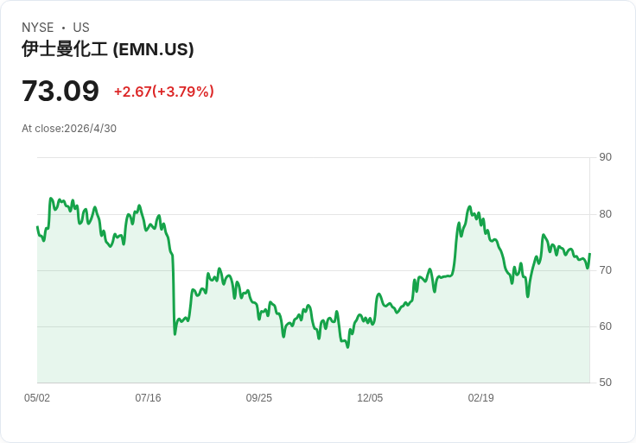
Task: Select the 60 y-axis label
Action: (605, 326)
